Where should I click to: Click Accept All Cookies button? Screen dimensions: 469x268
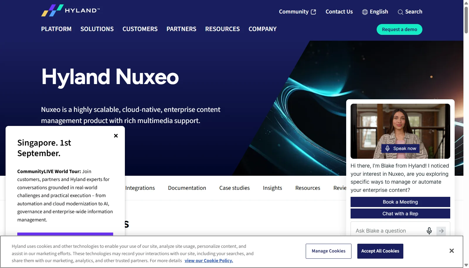[380, 251]
